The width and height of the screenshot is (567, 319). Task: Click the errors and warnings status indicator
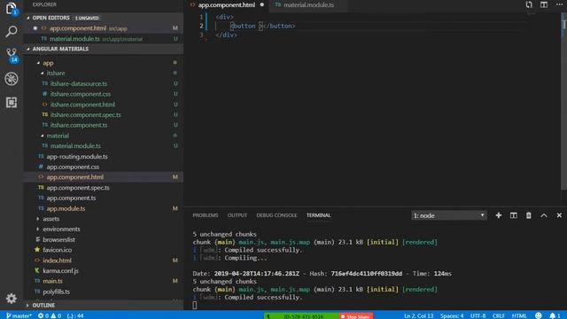(50, 315)
